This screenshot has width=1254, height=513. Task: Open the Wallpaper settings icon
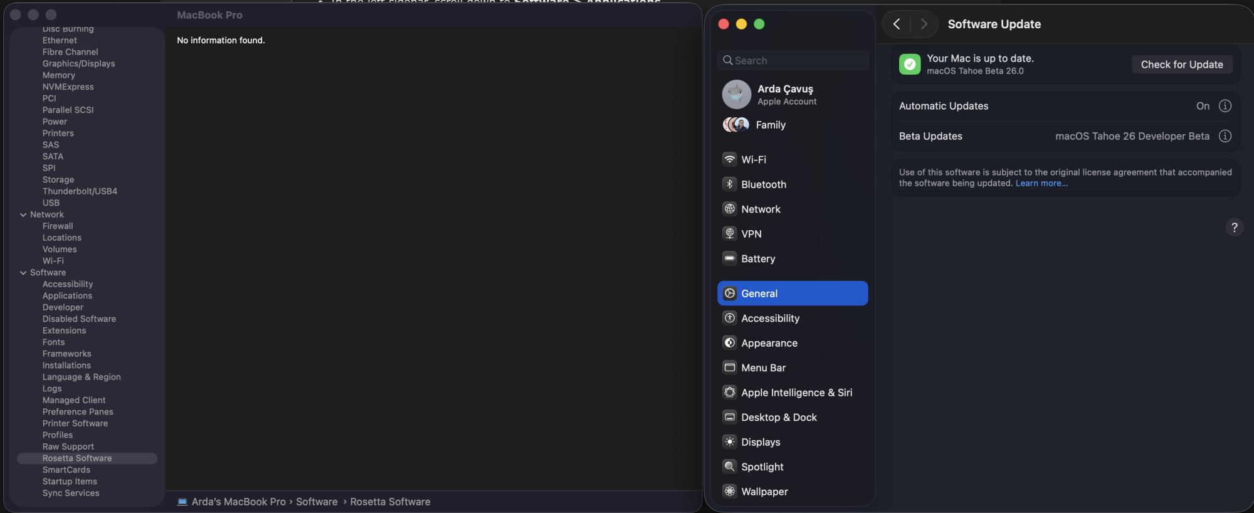tap(729, 492)
